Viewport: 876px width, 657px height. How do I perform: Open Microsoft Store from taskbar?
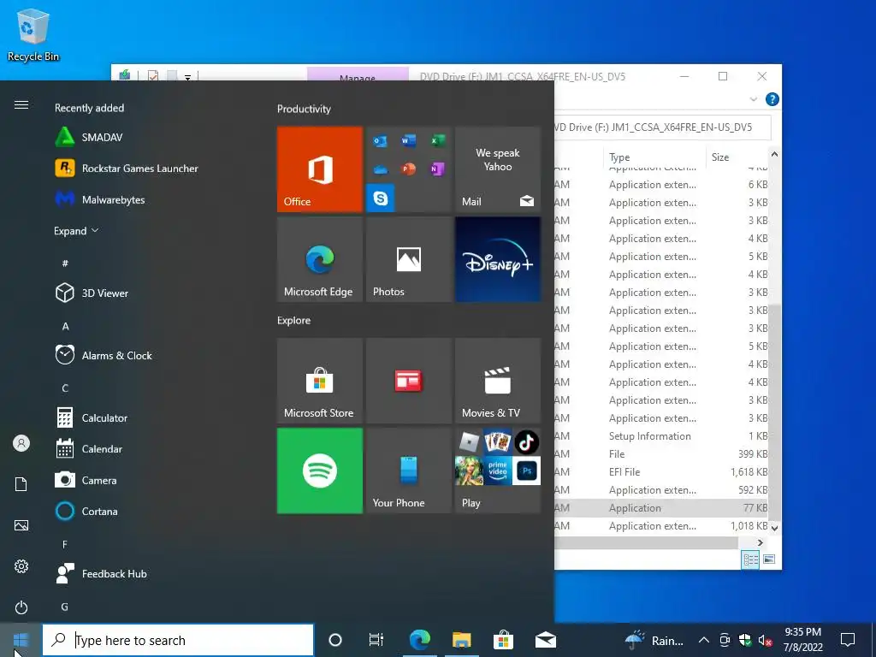pos(503,640)
